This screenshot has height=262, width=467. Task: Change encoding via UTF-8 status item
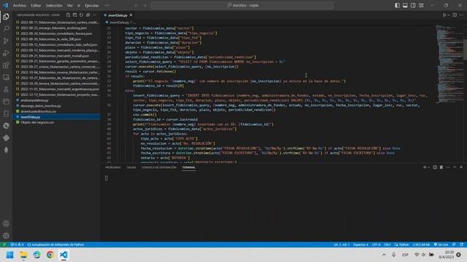[376, 245]
